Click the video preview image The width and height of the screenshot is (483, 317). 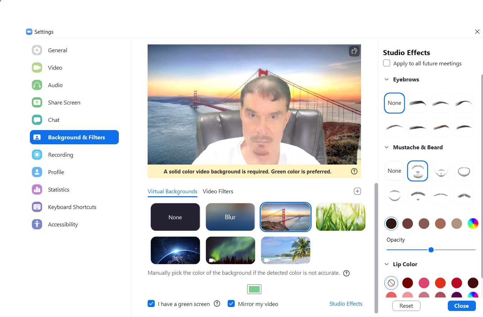point(254,104)
